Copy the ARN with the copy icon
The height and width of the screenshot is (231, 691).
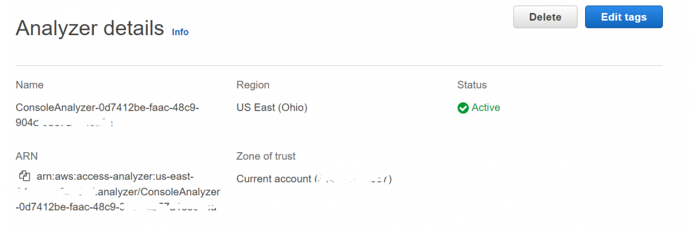pos(24,176)
